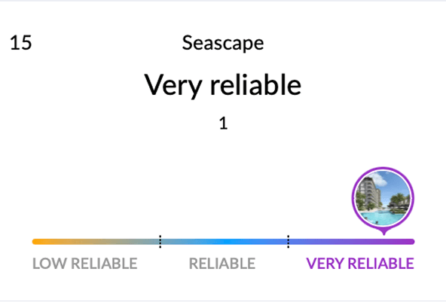Click the Seascape property thumbnail pin
Viewport: 446px width, 302px height.
(383, 200)
